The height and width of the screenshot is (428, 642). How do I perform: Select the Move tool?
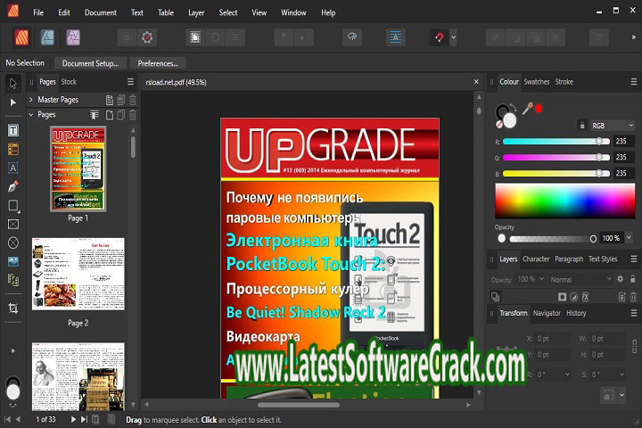click(13, 83)
